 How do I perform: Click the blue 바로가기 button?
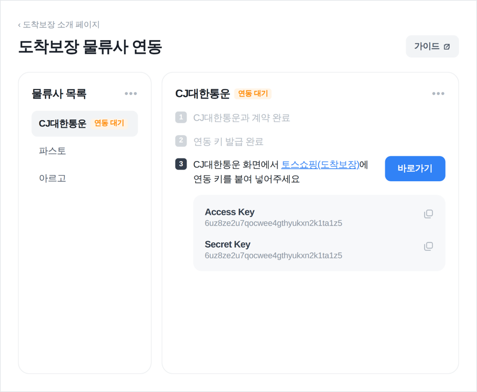415,169
